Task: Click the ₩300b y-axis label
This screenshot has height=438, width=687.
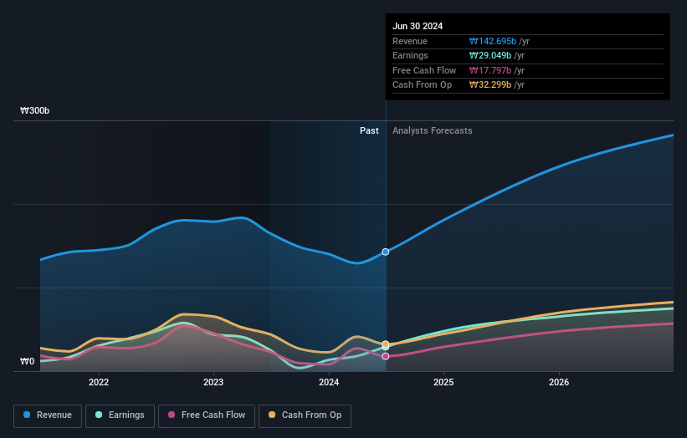Action: click(x=34, y=110)
